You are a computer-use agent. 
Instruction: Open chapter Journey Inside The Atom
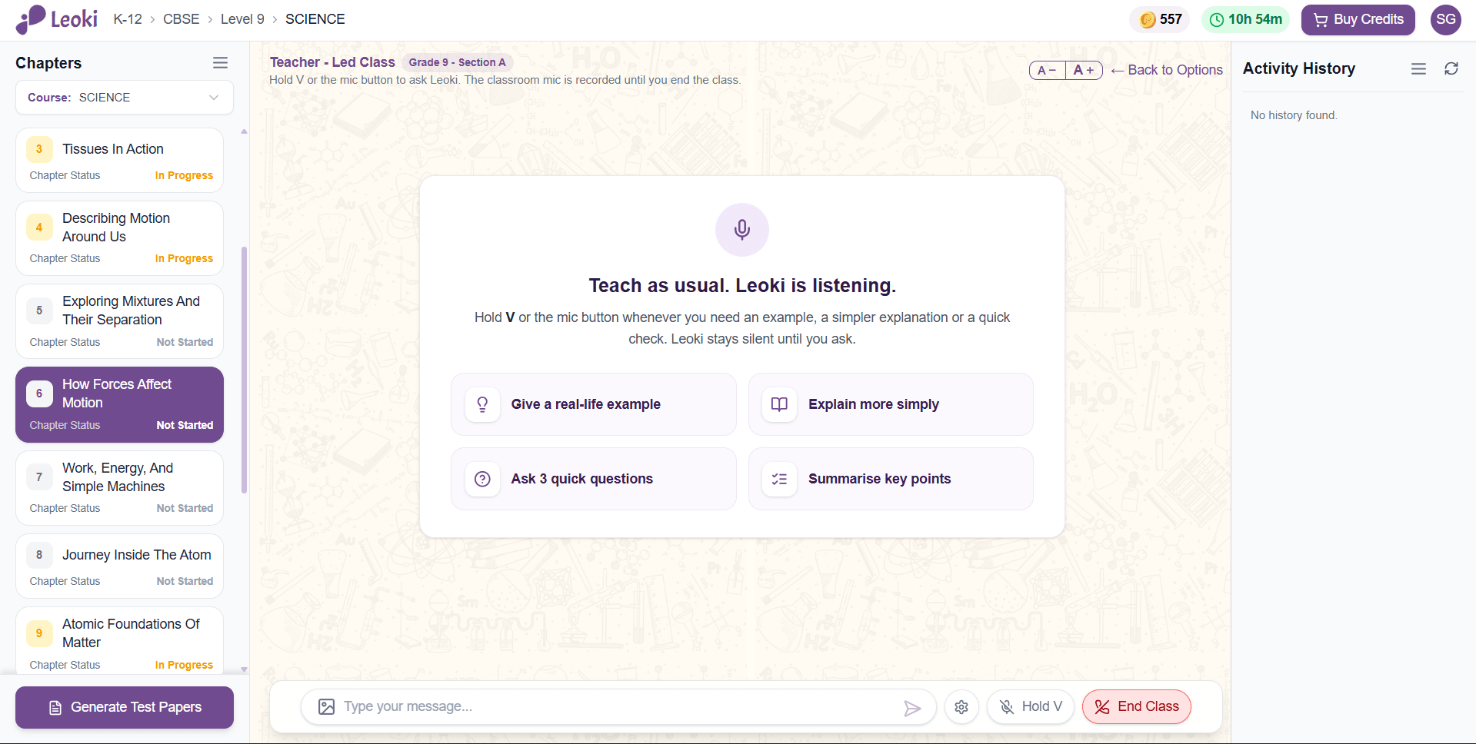119,566
